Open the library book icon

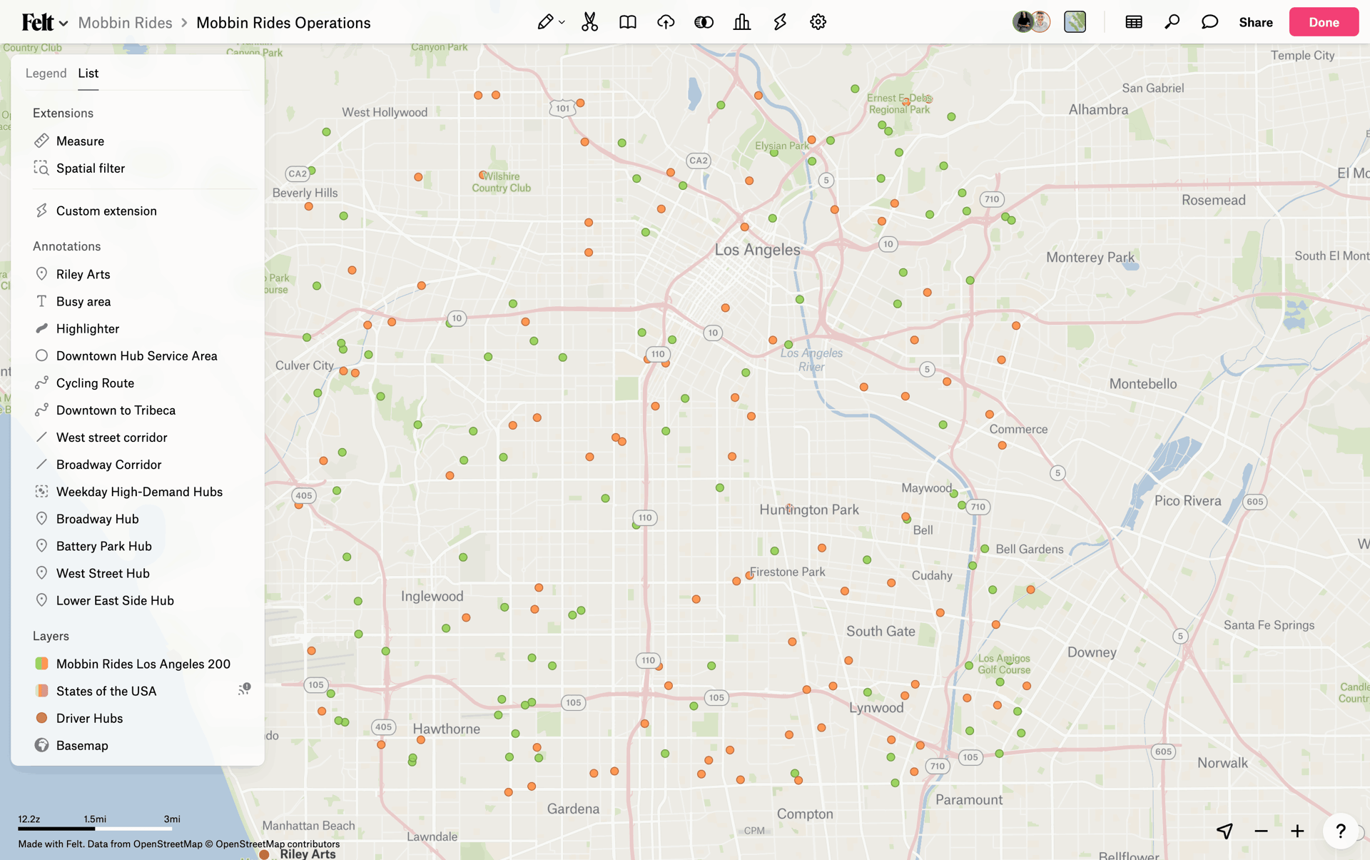[x=627, y=22]
